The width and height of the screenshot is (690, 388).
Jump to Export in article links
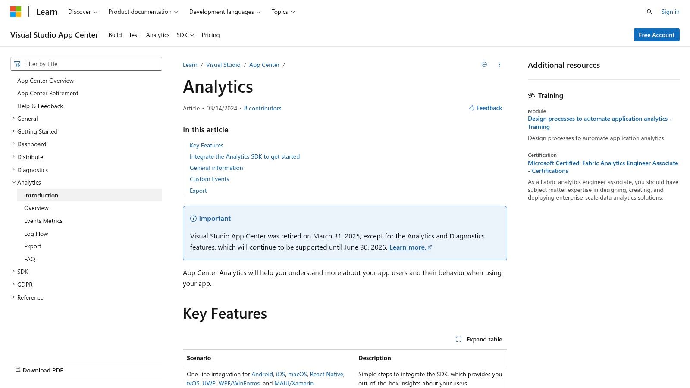[198, 191]
